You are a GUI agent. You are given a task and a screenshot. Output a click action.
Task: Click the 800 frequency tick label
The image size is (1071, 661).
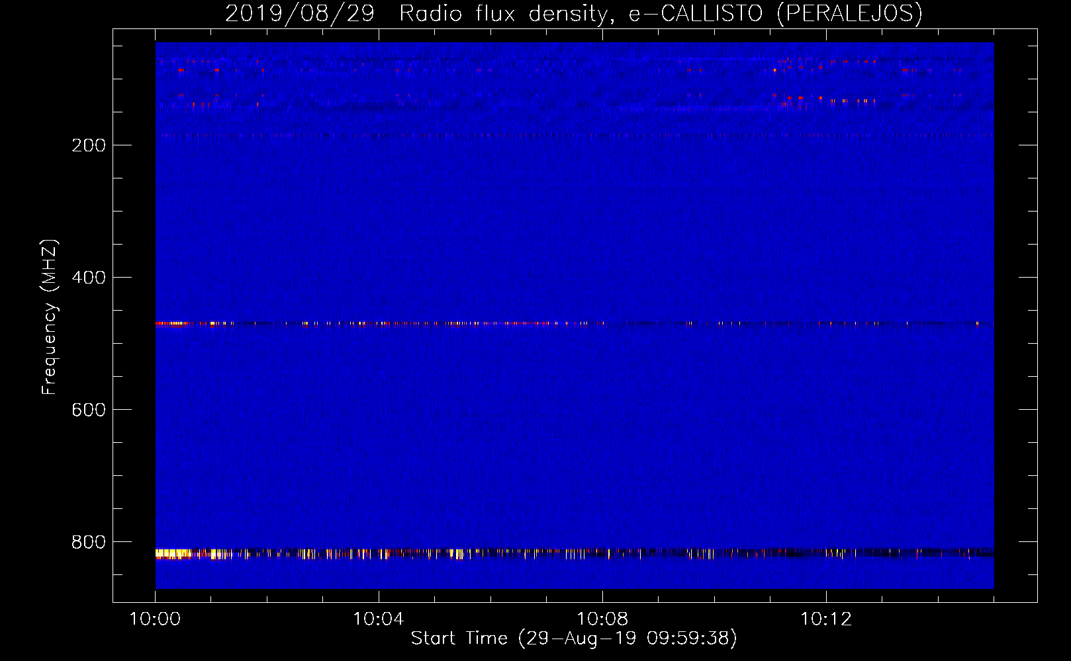click(89, 542)
